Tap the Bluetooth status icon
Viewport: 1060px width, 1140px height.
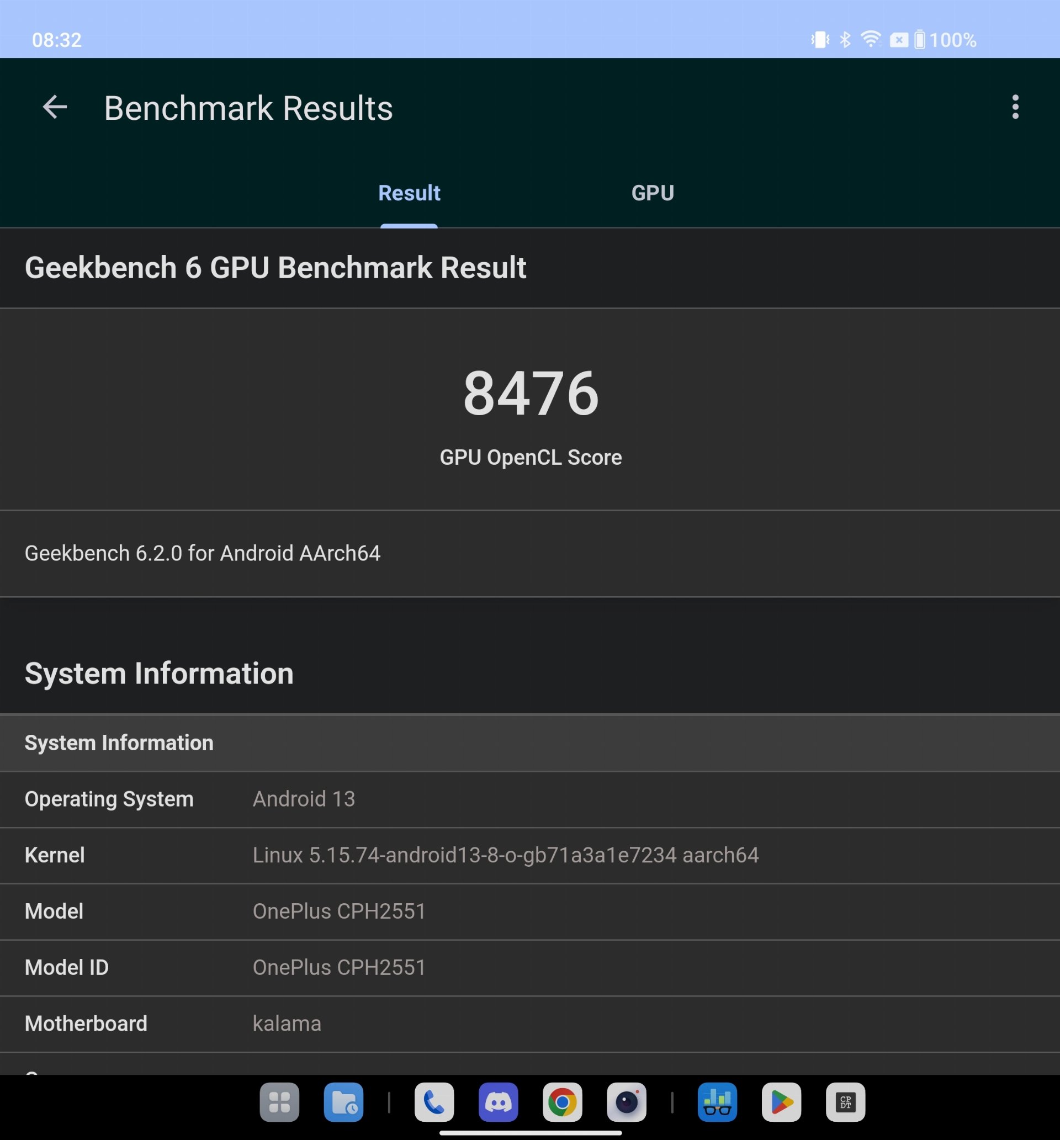(845, 40)
